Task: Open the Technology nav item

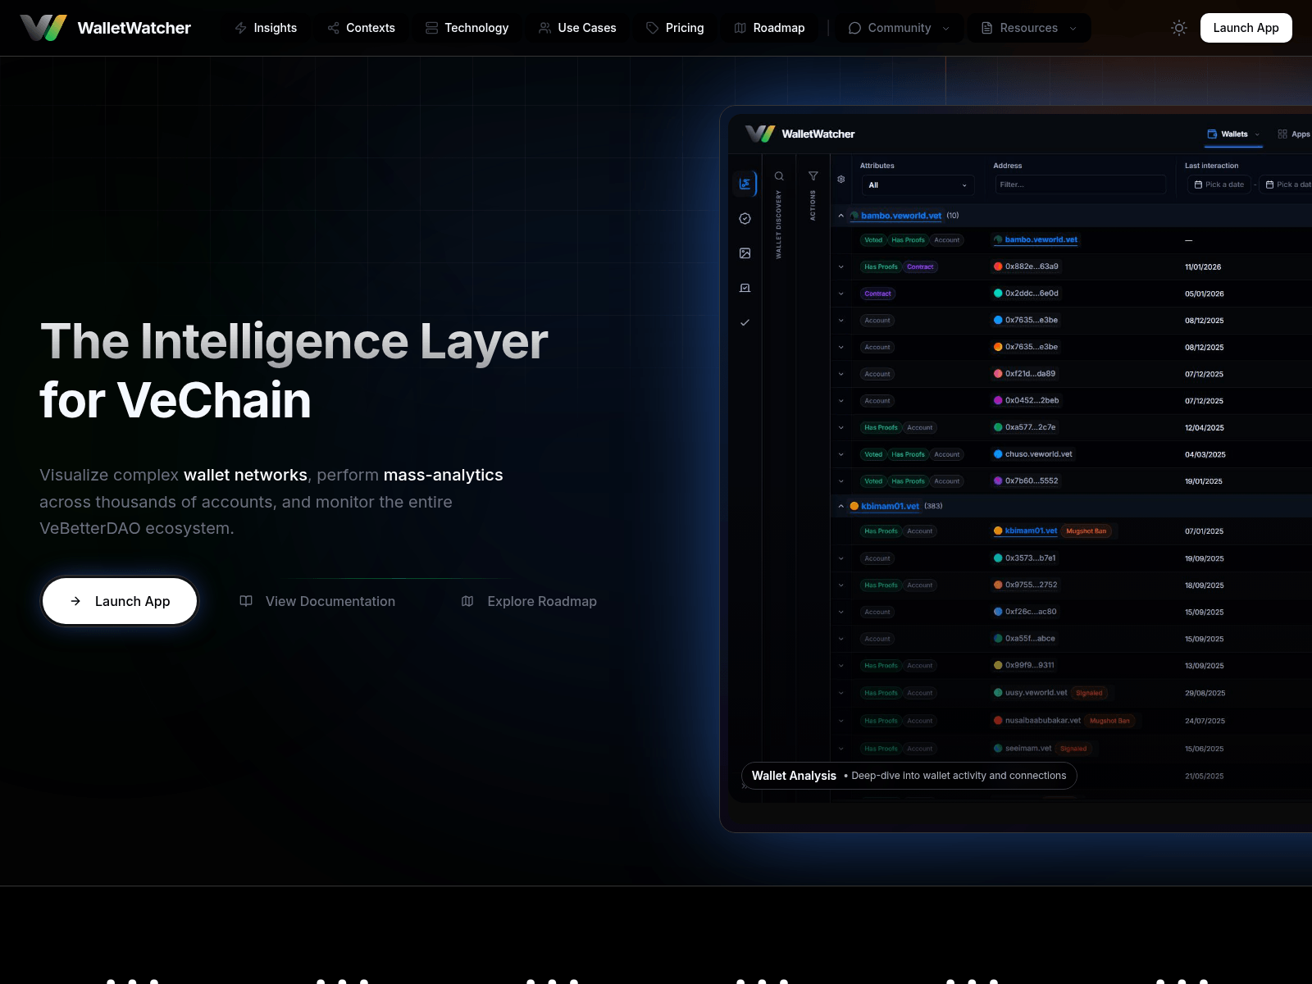Action: [467, 28]
